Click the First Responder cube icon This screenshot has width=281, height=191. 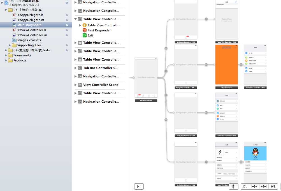84,30
